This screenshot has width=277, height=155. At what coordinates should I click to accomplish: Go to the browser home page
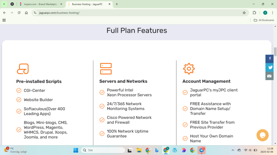coord(26,13)
